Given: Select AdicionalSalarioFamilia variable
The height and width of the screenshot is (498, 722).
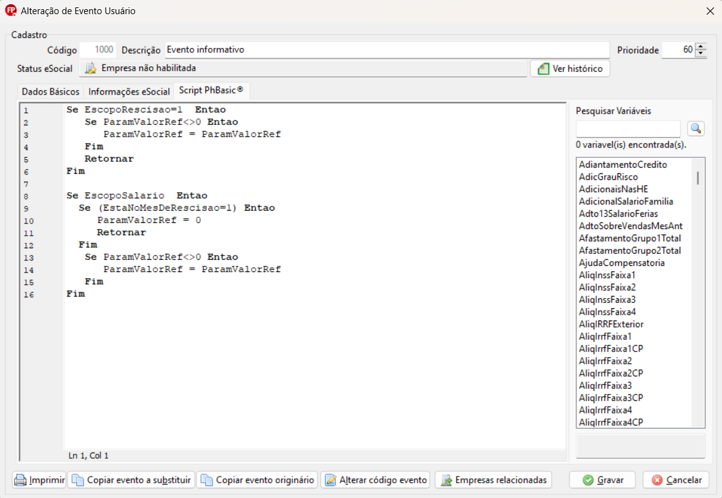Looking at the screenshot, I should click(x=626, y=201).
